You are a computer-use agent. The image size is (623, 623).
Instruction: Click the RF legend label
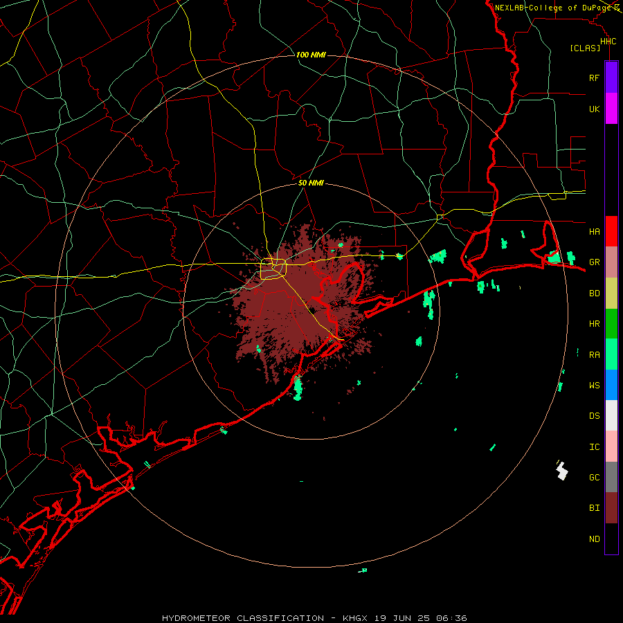click(594, 78)
